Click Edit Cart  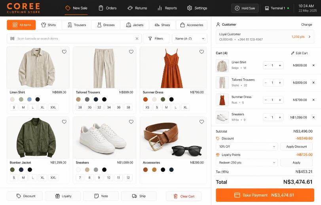point(299,53)
